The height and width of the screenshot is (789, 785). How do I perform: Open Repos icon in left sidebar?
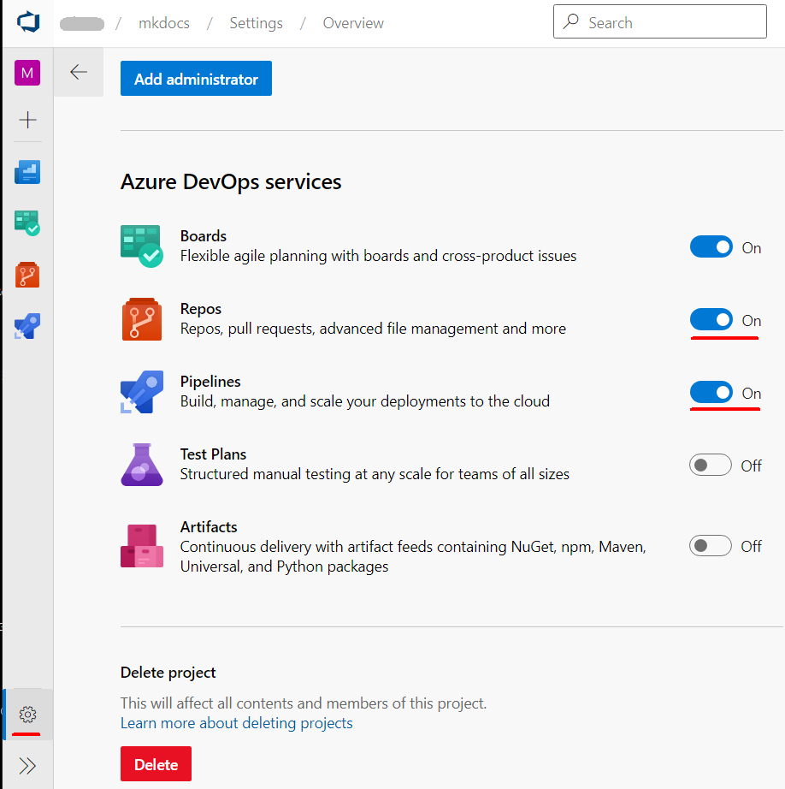pos(27,275)
